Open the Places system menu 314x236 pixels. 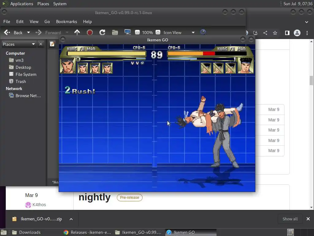coord(43,4)
